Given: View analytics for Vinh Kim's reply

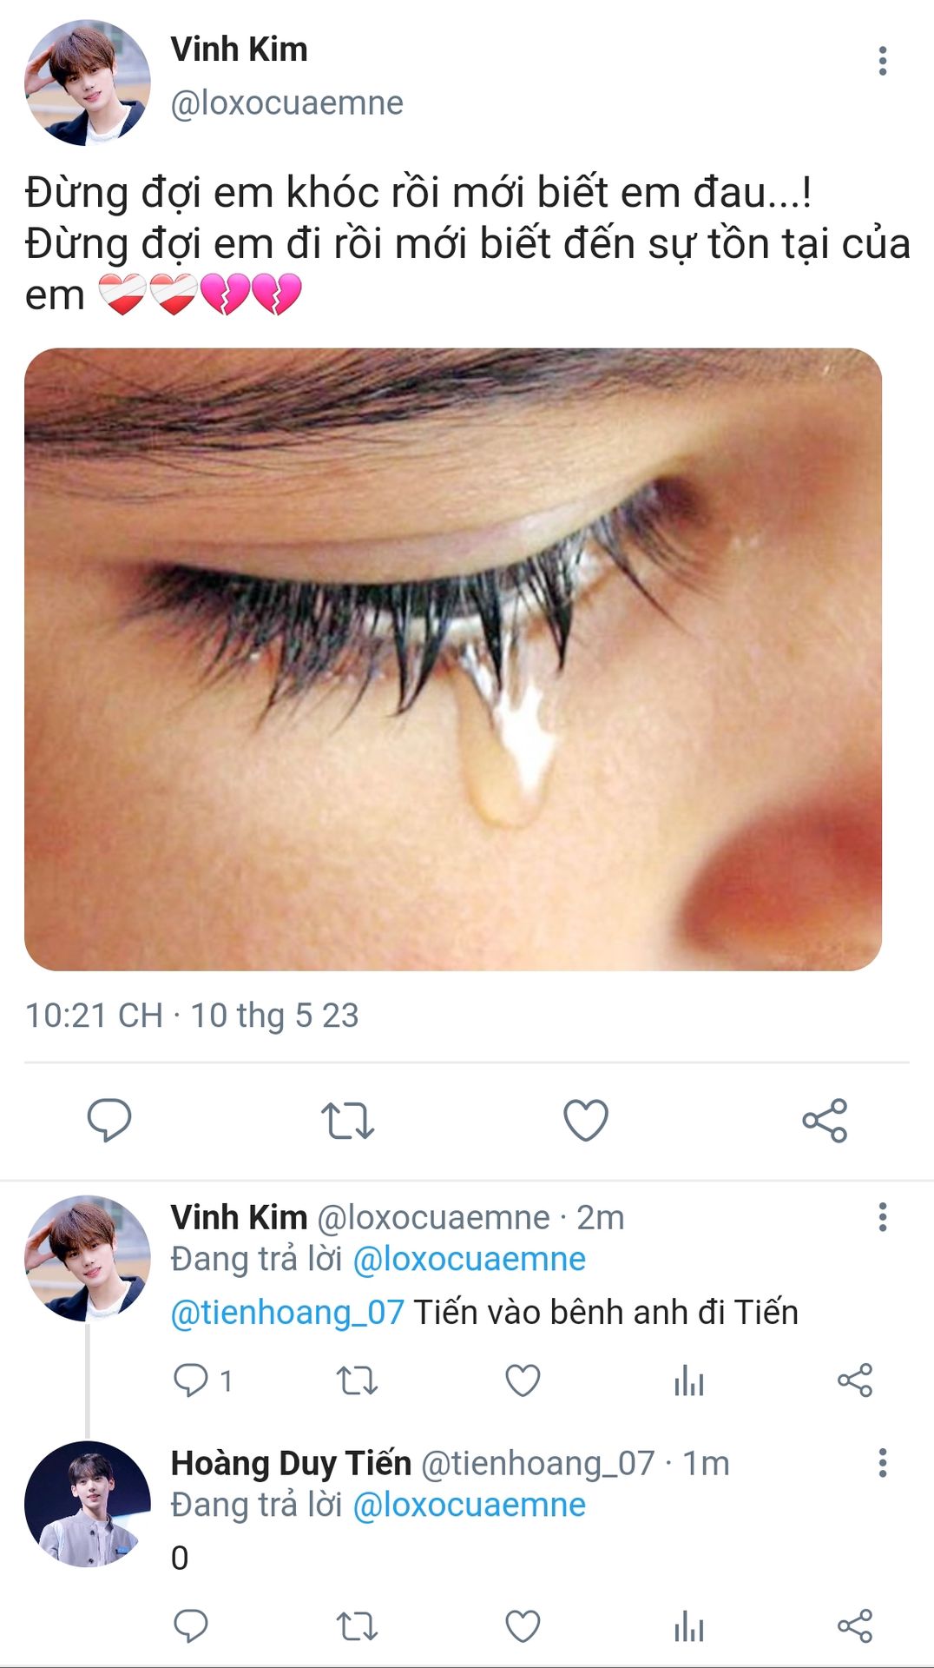Looking at the screenshot, I should pos(689,1380).
